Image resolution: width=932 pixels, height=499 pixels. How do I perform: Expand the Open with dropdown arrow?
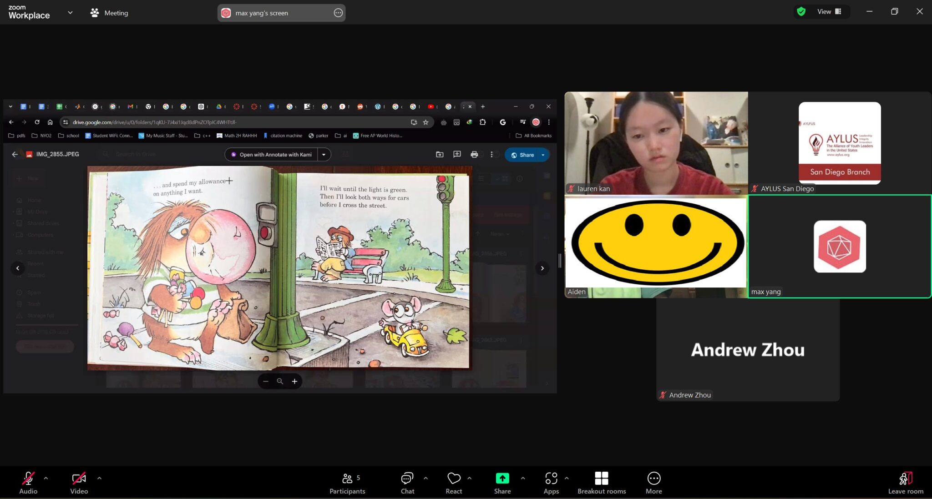[324, 155]
